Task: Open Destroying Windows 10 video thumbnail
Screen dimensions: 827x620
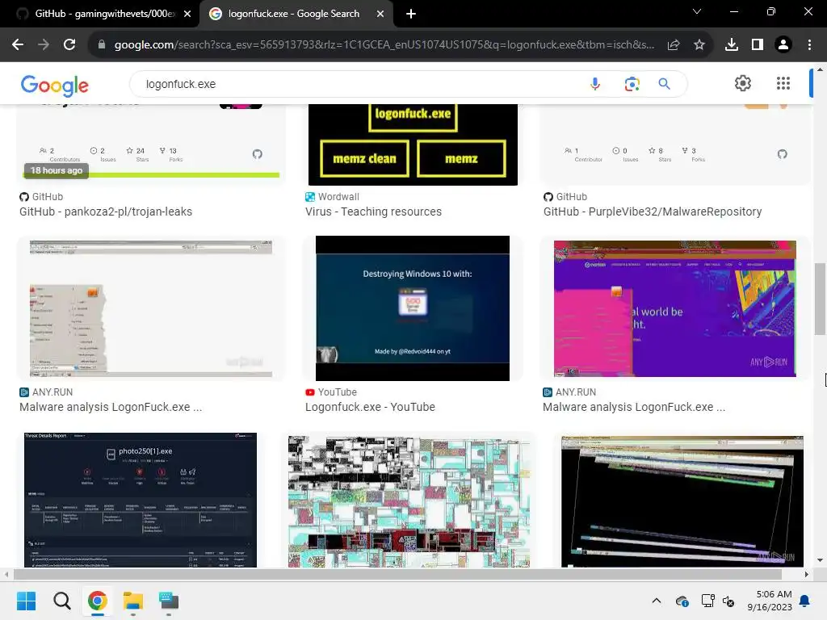Action: click(x=413, y=308)
